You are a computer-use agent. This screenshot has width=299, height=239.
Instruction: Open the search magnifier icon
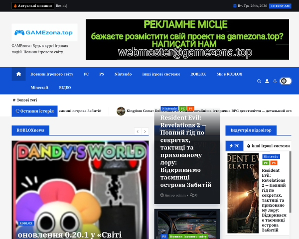[259, 81]
